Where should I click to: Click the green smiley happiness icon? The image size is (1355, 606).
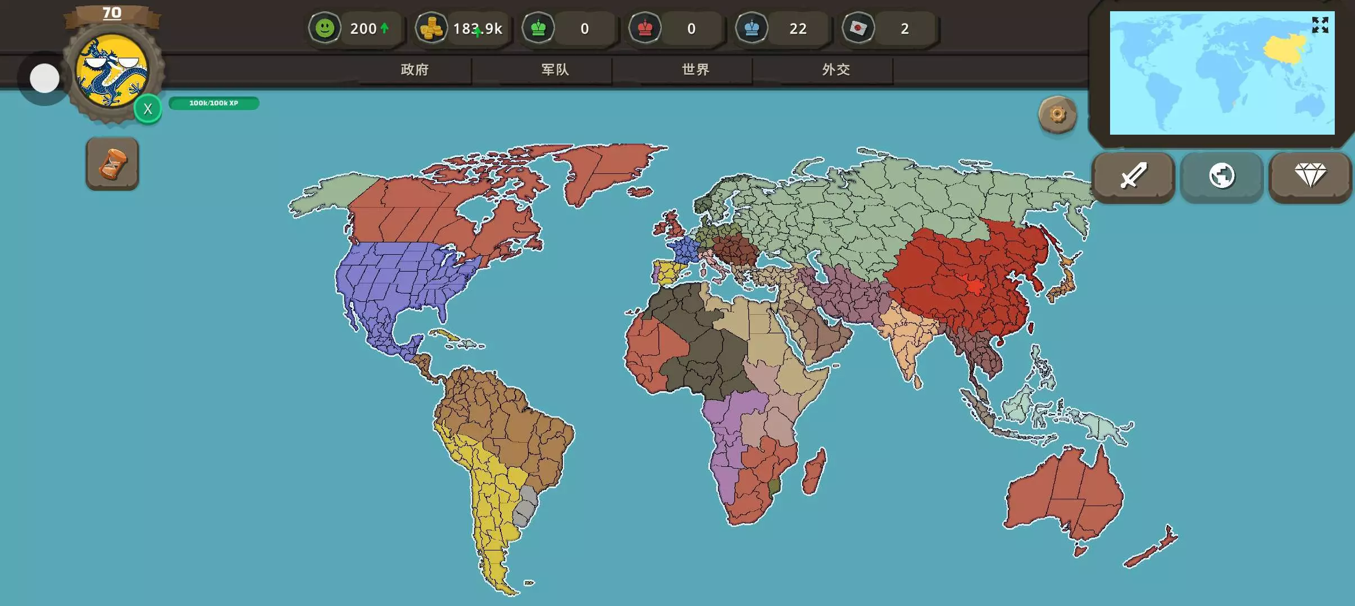click(x=325, y=28)
